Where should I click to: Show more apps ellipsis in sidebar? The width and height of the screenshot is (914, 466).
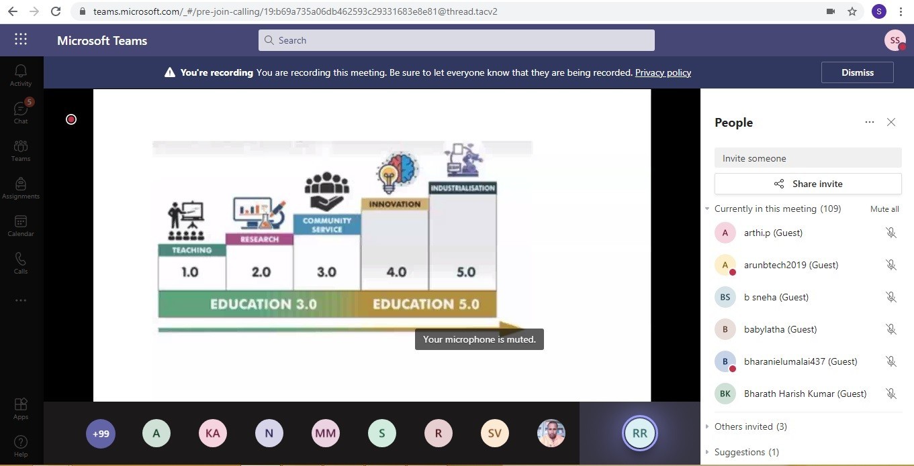tap(21, 300)
